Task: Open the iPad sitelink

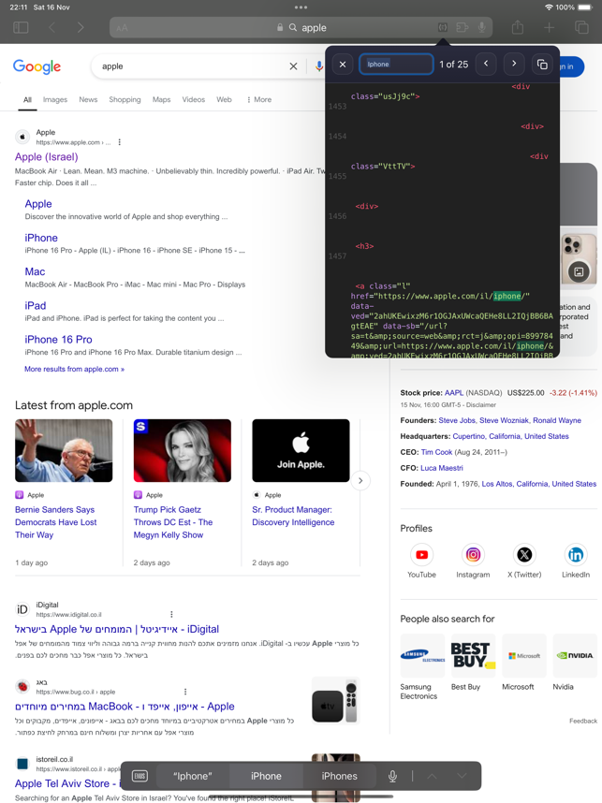Action: pyautogui.click(x=36, y=305)
